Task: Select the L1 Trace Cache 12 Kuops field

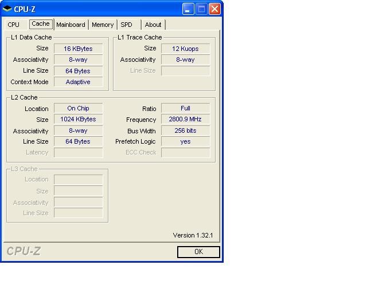Action: (185, 49)
